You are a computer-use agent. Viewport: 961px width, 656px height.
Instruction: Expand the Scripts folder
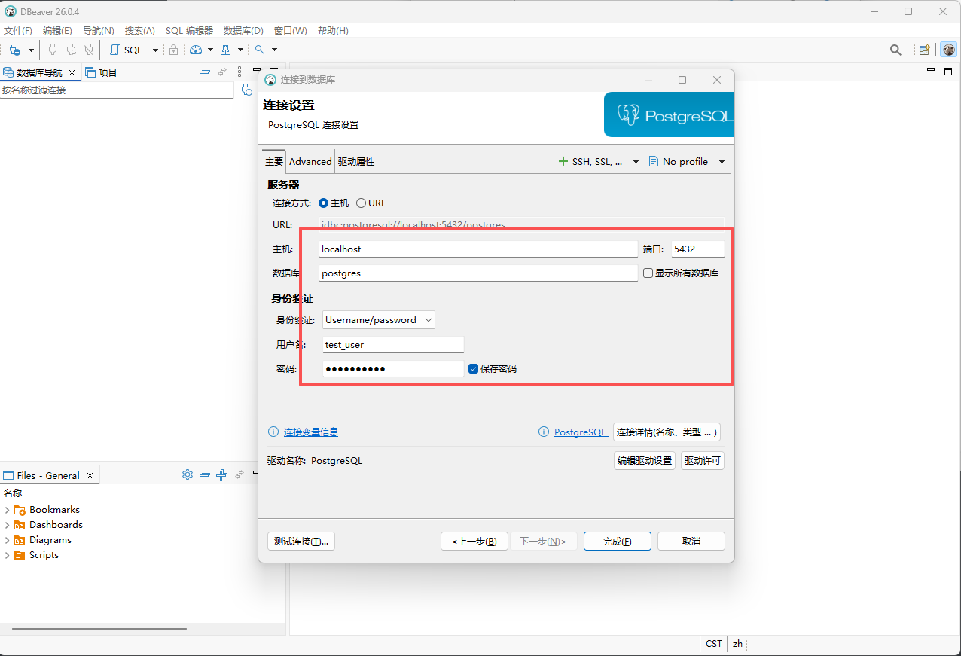pyautogui.click(x=7, y=555)
